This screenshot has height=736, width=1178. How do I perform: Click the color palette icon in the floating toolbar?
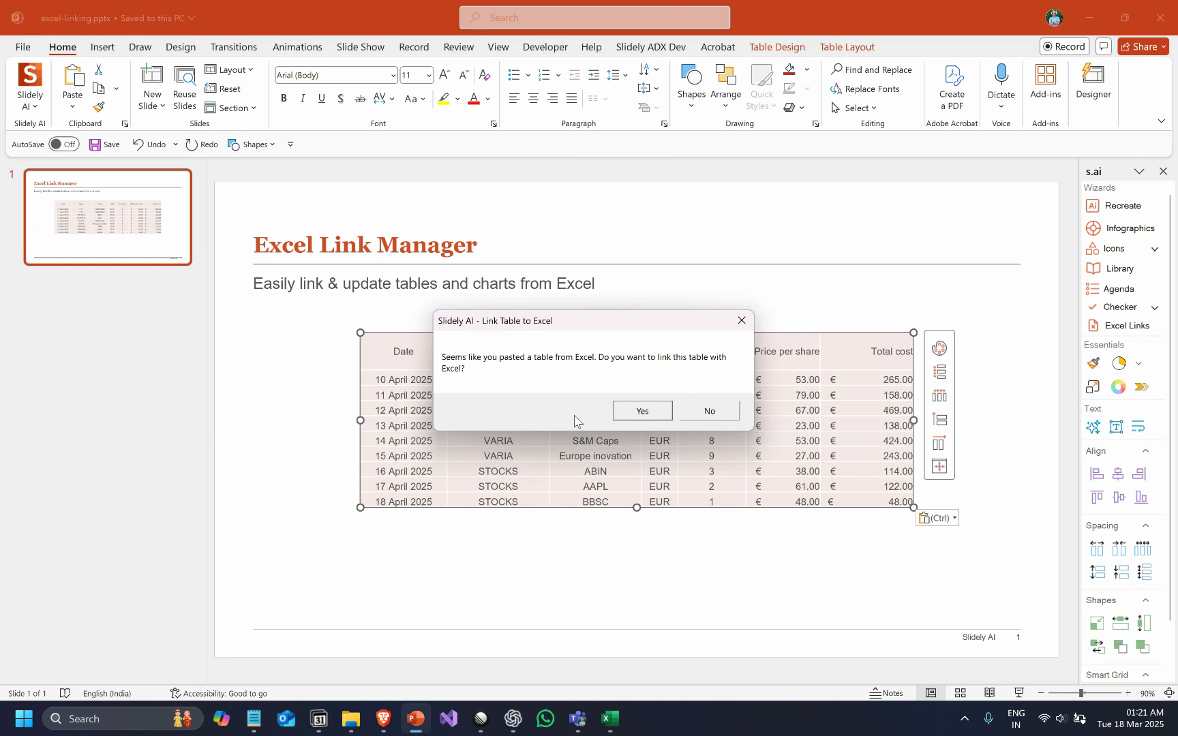tap(939, 348)
